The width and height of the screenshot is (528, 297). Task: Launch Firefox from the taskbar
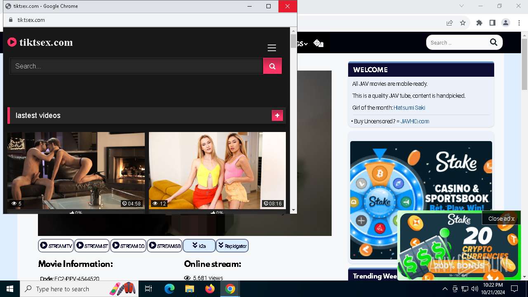pos(210,289)
